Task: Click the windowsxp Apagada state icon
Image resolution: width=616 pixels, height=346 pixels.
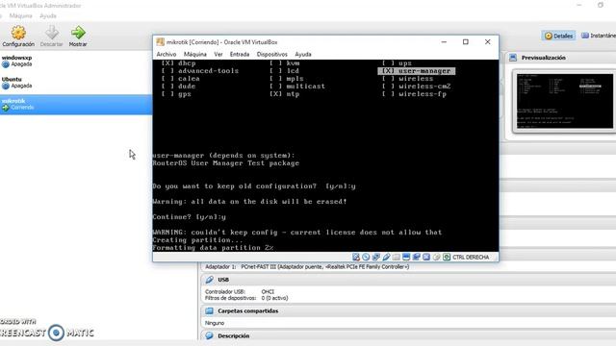Action: pyautogui.click(x=6, y=64)
